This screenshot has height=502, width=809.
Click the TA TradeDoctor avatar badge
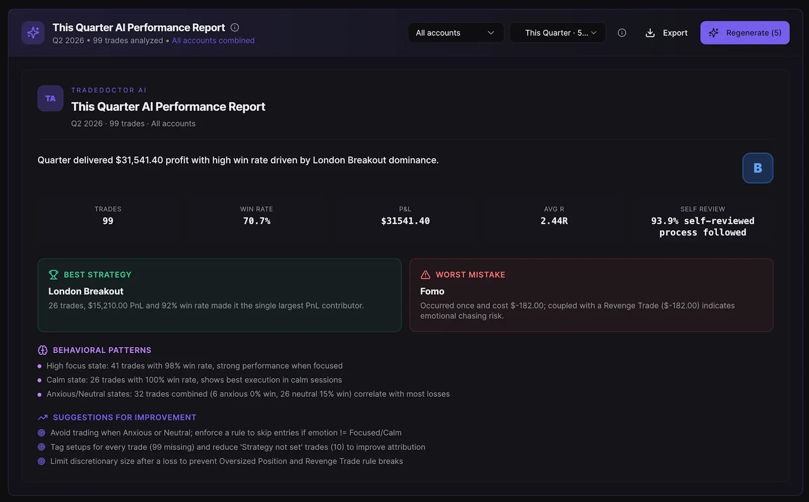(x=51, y=98)
